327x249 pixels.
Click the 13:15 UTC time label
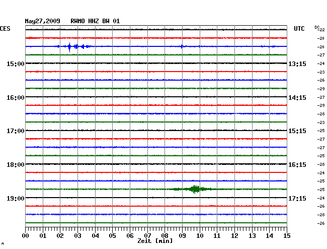pos(297,64)
